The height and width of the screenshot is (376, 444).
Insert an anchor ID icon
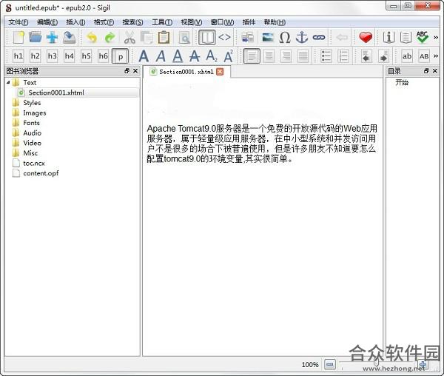click(302, 37)
